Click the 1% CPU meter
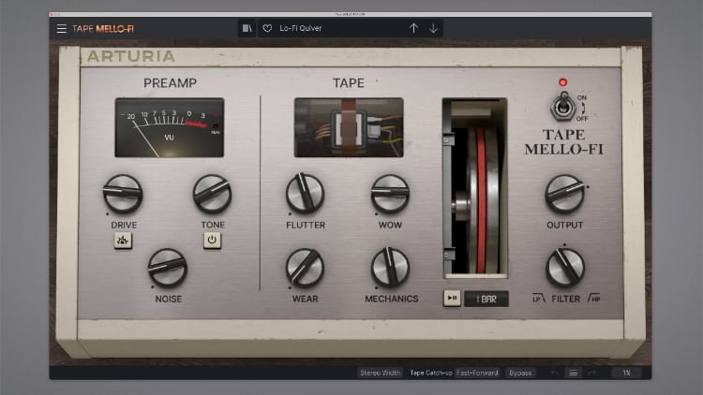The height and width of the screenshot is (395, 703). tap(626, 373)
